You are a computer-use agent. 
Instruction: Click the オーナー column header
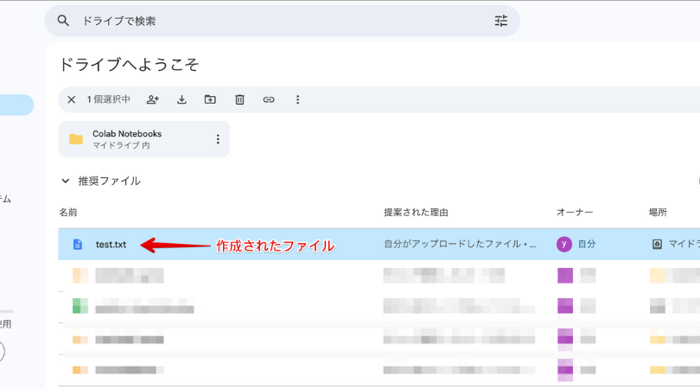[x=575, y=213]
